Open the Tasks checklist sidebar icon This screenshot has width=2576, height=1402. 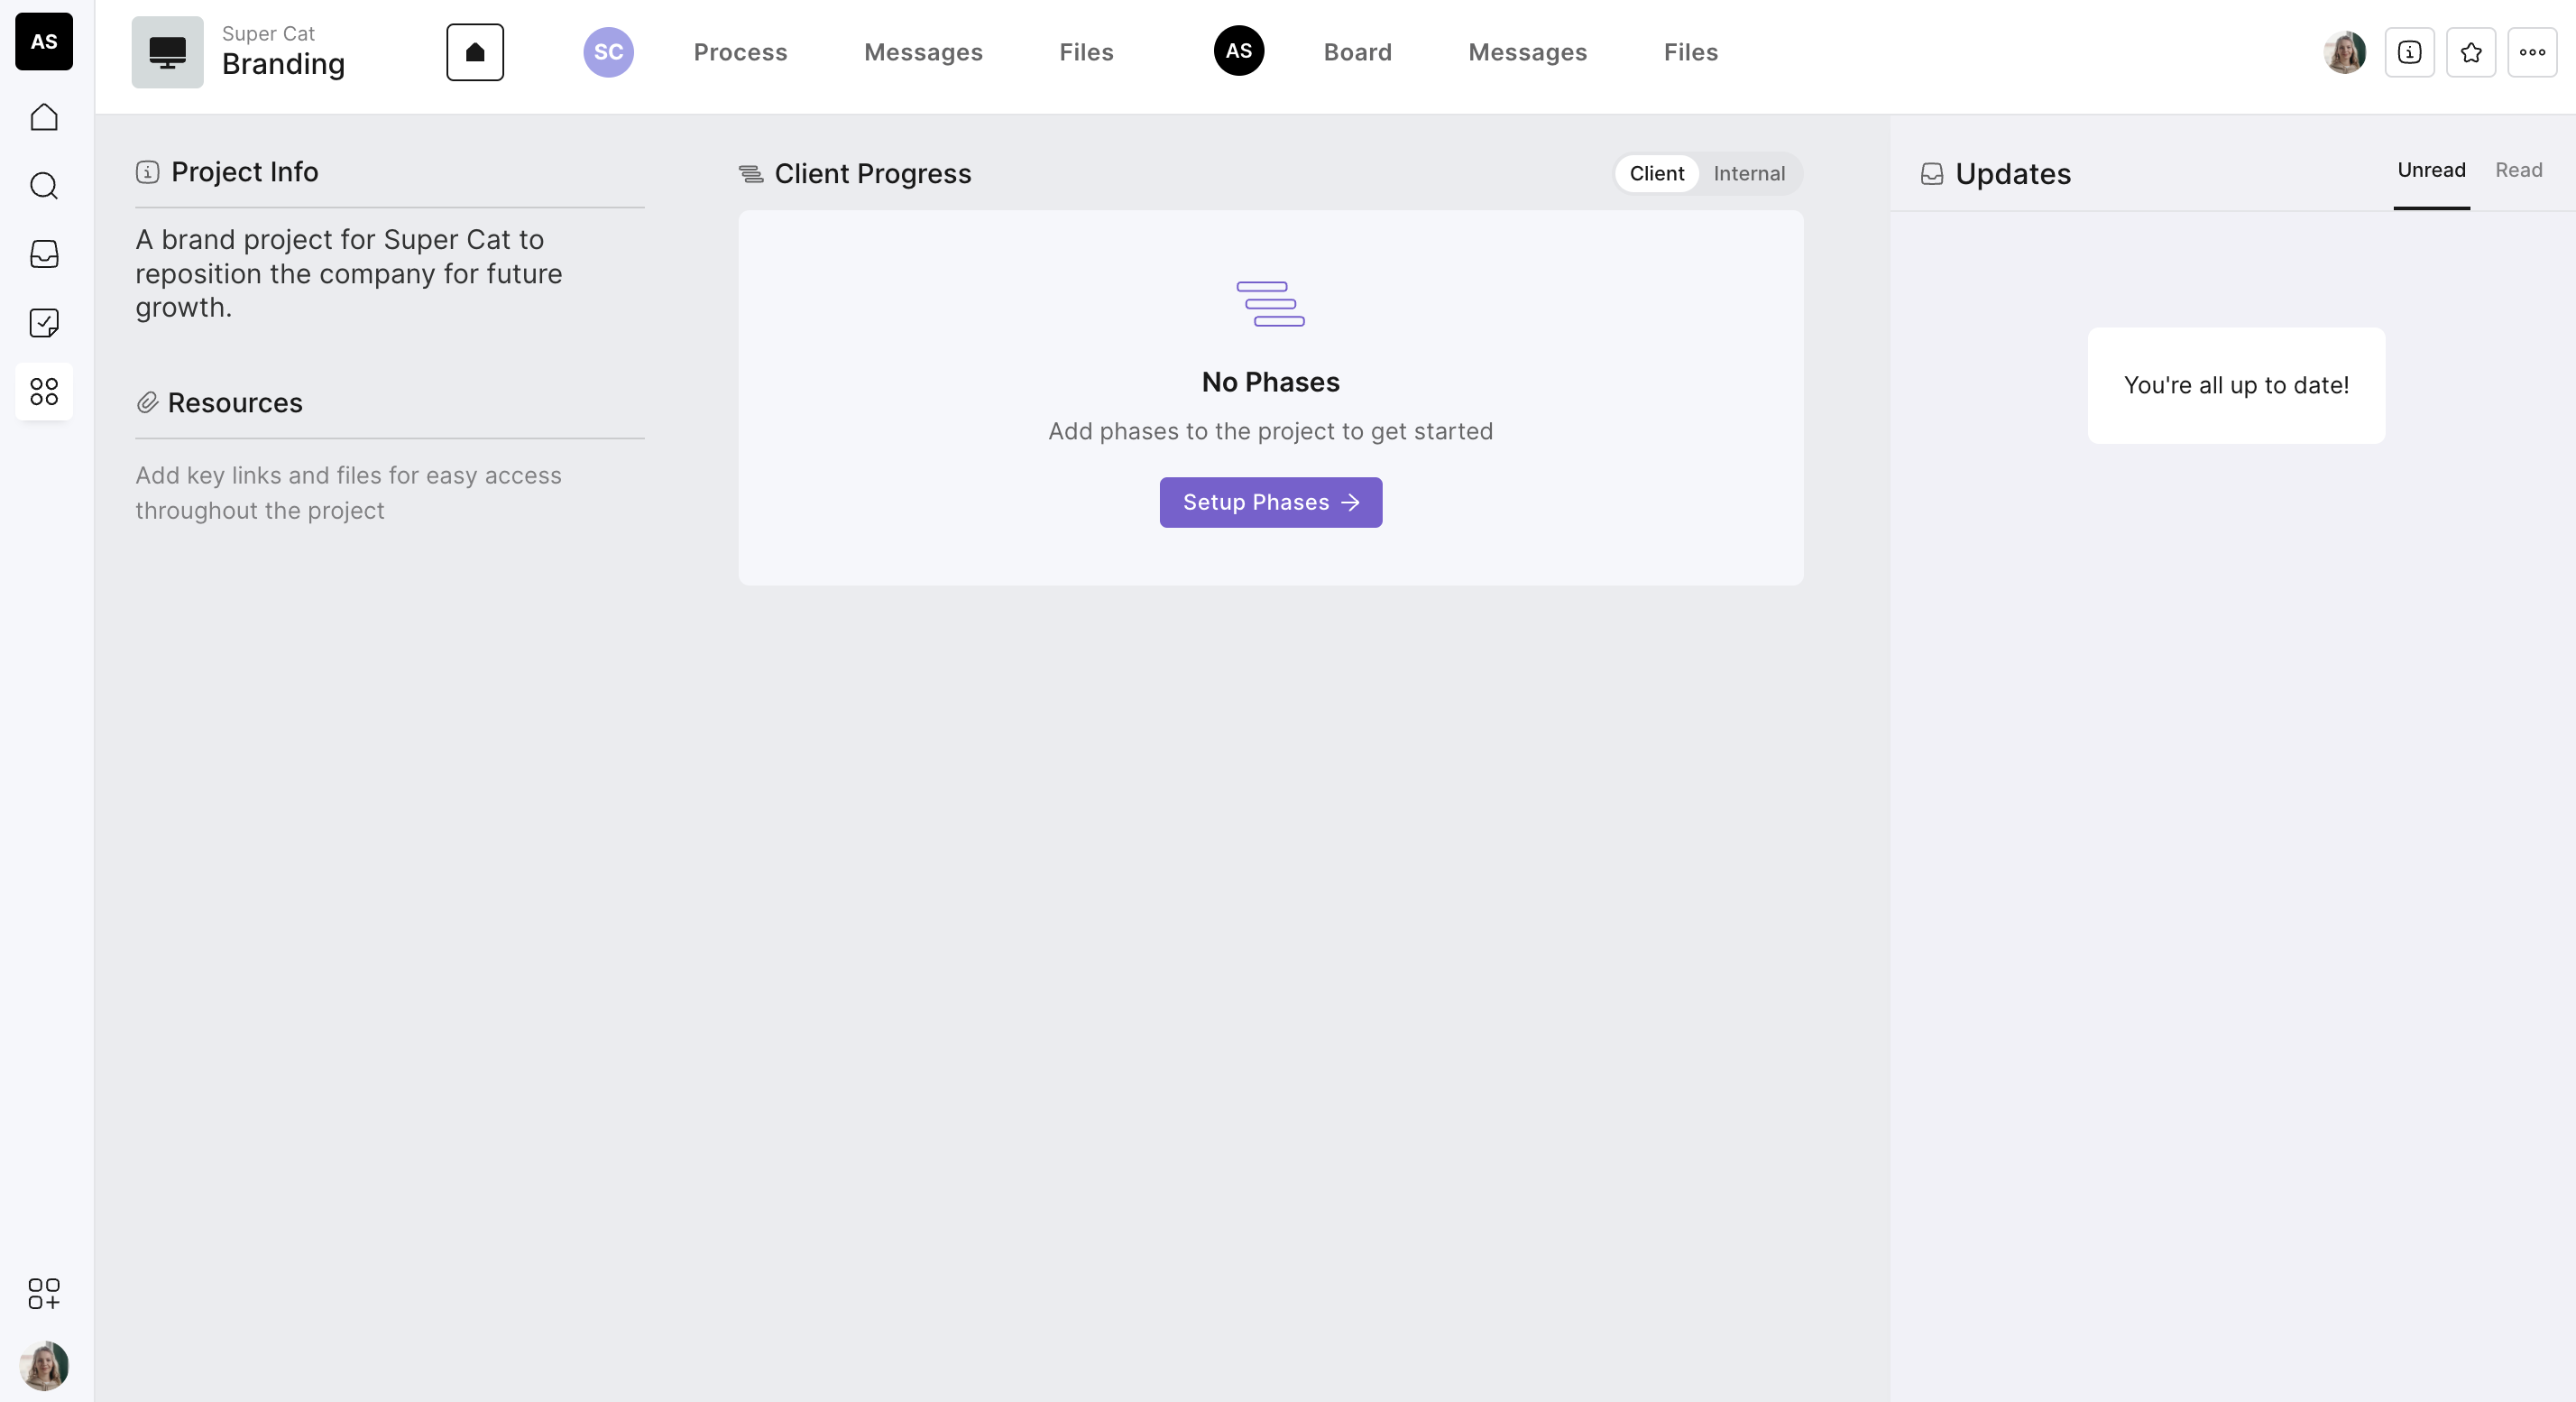(44, 323)
